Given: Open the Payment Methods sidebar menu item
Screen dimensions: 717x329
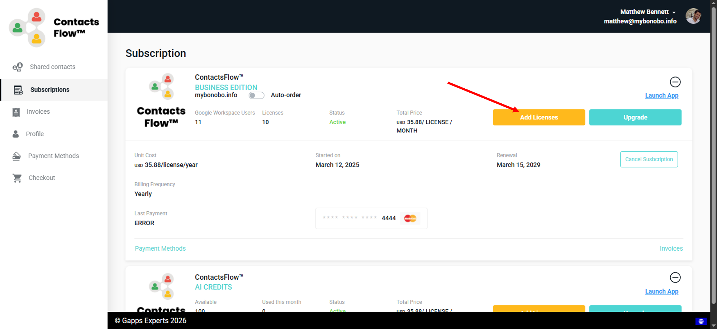Looking at the screenshot, I should click(x=53, y=156).
